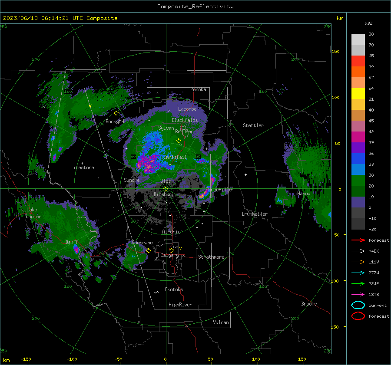
Task: Click the magenta 18TS arrow legend icon
Action: tap(358, 295)
